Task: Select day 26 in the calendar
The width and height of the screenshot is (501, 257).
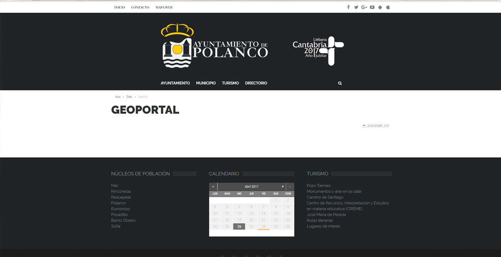Action: coord(239,227)
